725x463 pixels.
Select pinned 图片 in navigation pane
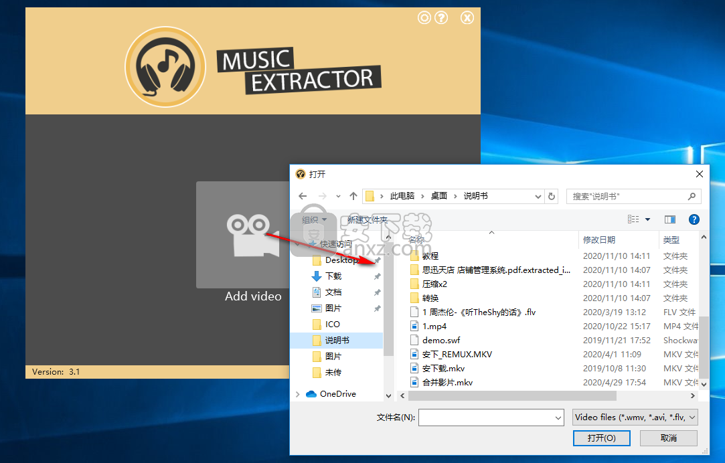[x=333, y=308]
